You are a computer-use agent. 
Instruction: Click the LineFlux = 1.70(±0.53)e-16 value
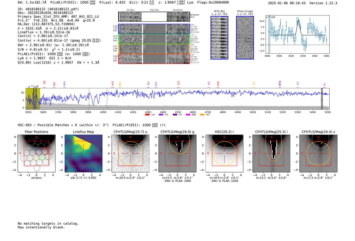point(44,32)
